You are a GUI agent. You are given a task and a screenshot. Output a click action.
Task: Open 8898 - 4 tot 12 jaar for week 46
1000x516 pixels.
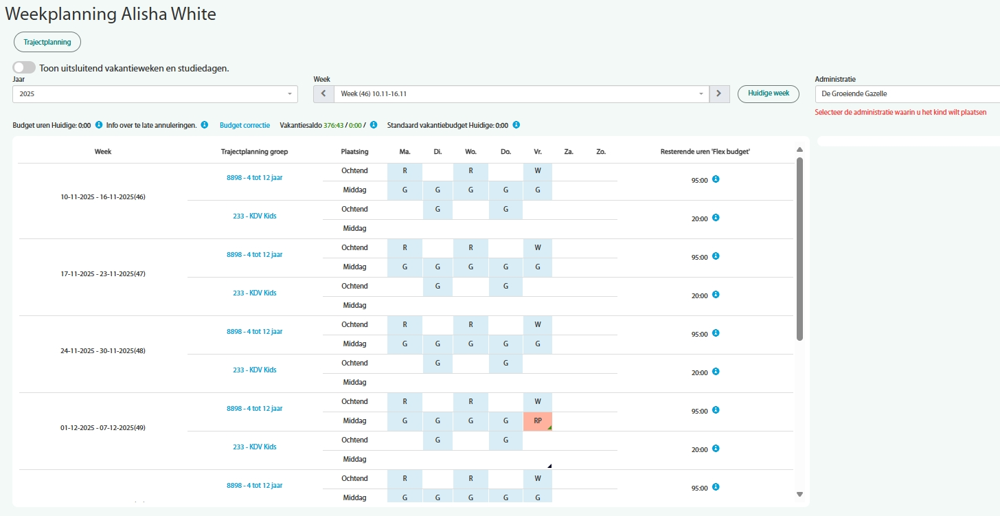[x=255, y=177]
